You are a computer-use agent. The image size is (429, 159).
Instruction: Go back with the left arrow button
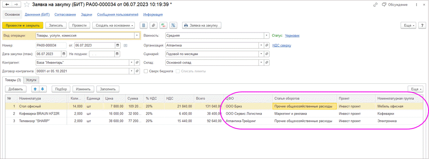(7, 5)
